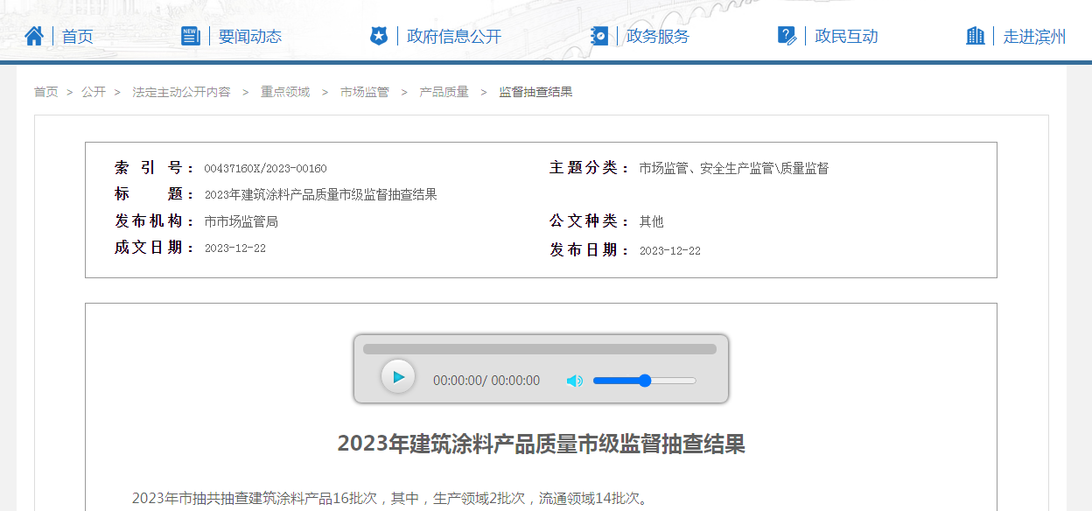
Task: Click the home icon beside 首页
Action: tap(34, 36)
